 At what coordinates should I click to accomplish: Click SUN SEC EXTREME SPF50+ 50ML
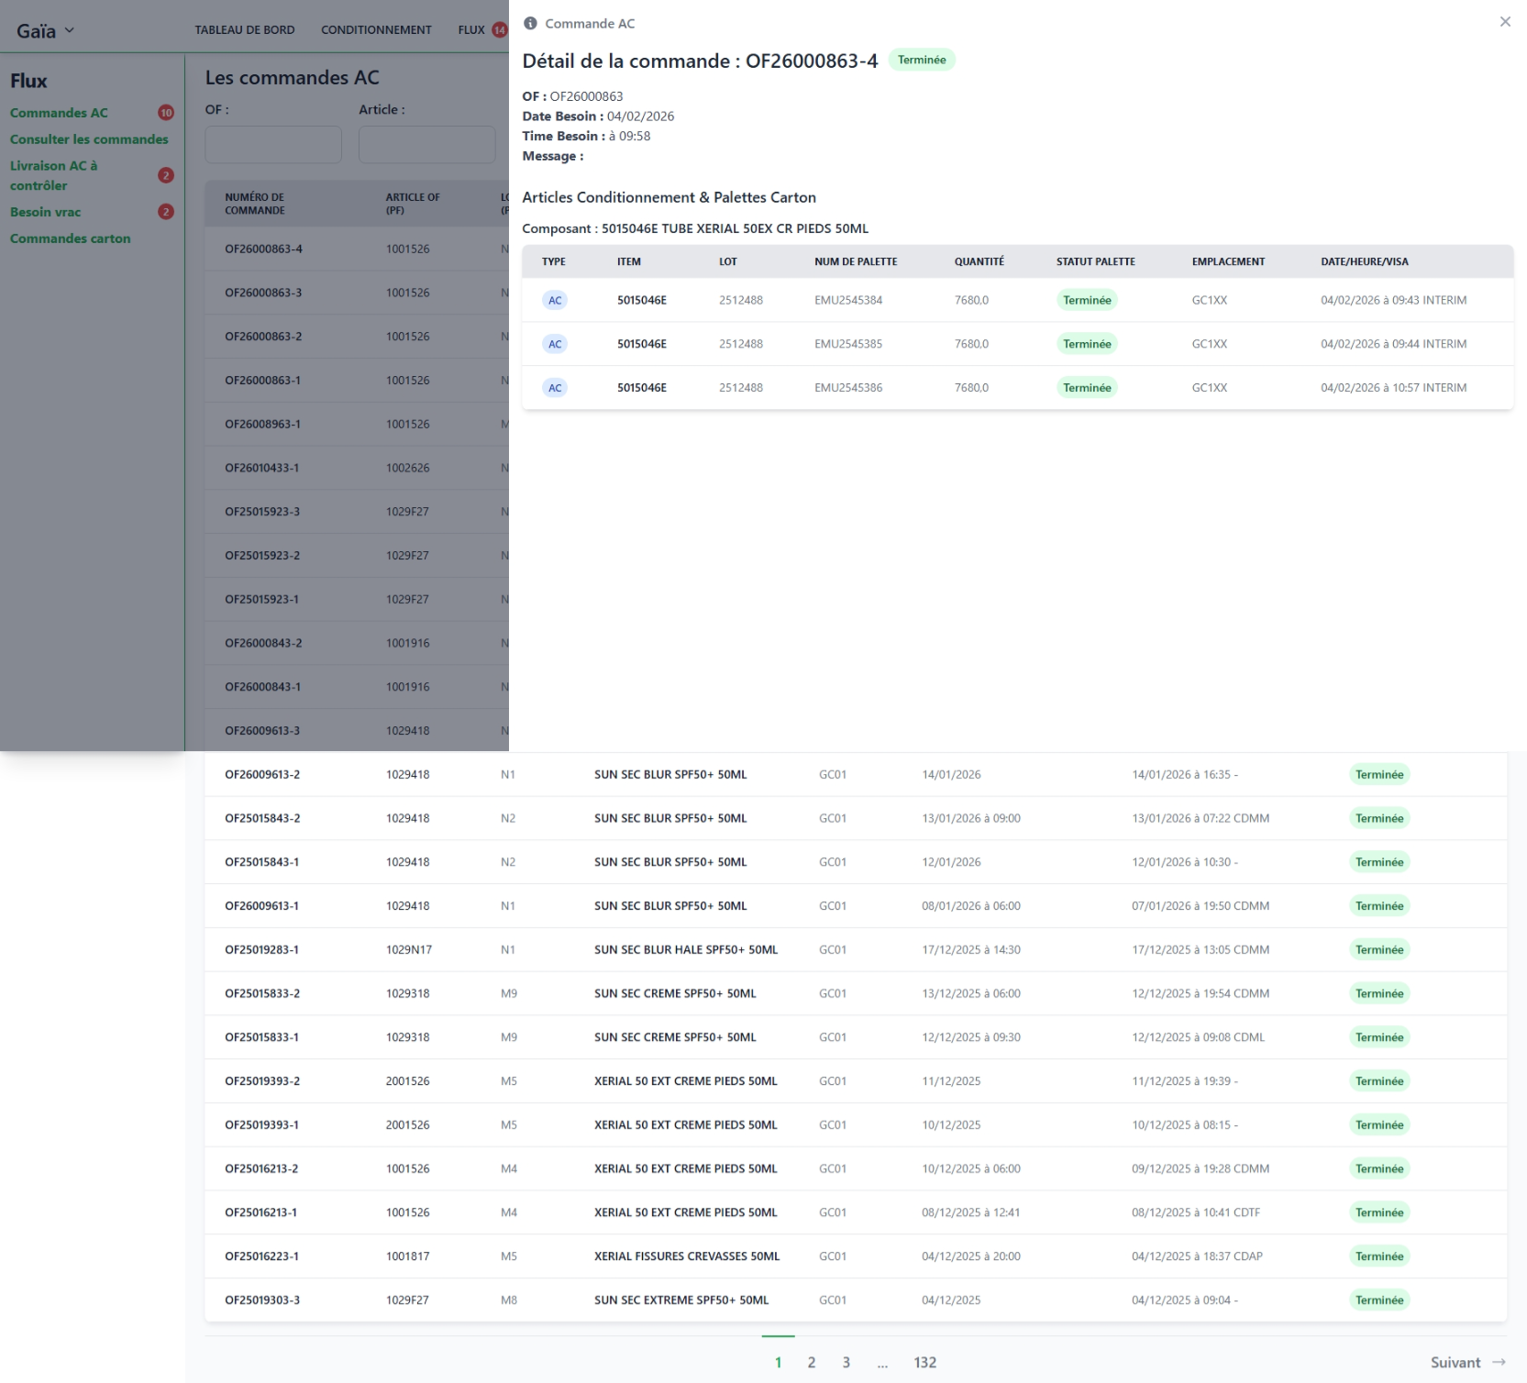coord(681,1300)
